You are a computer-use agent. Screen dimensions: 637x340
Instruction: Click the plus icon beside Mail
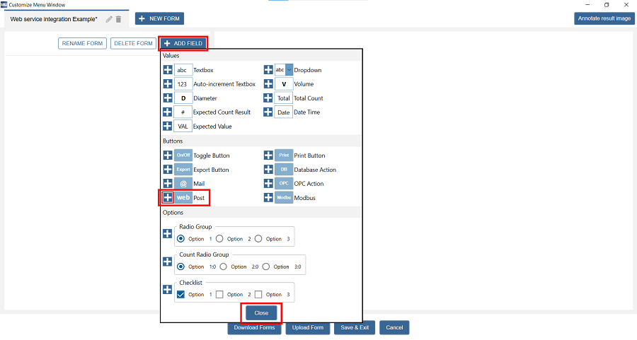coord(168,184)
